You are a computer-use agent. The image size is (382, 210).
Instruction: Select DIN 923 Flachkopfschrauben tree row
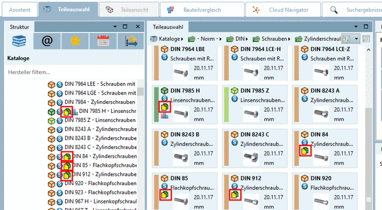tap(92, 193)
